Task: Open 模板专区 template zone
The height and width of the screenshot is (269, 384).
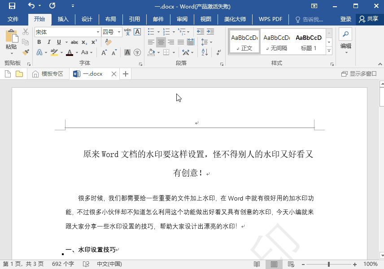Action: pos(48,74)
